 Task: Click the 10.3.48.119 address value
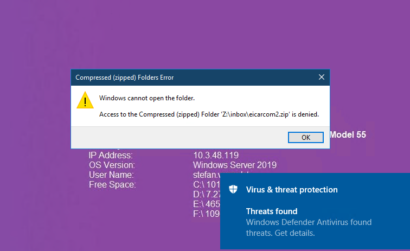(x=216, y=155)
